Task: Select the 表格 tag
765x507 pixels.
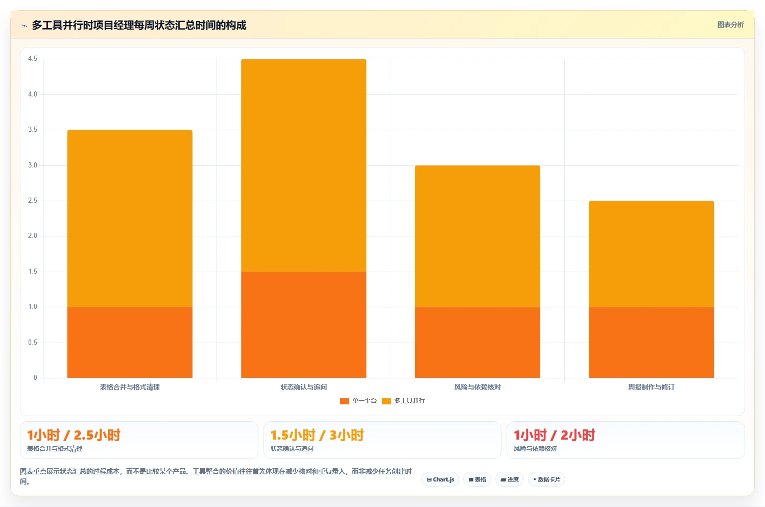Action: pyautogui.click(x=477, y=479)
